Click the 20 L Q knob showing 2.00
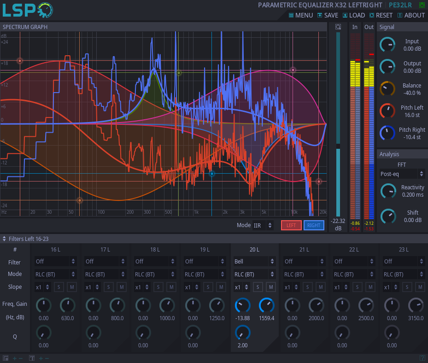The image size is (428, 363). click(x=243, y=333)
